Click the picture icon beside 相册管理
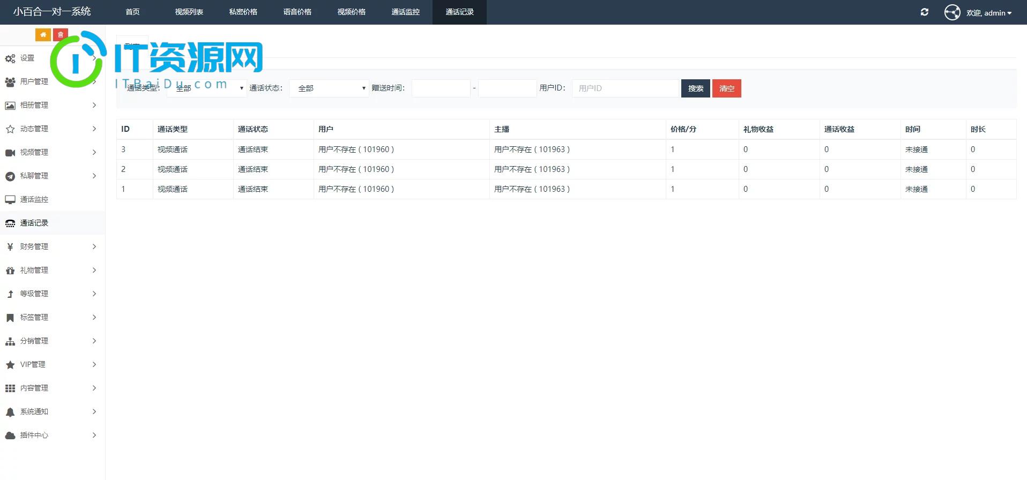 pos(10,106)
